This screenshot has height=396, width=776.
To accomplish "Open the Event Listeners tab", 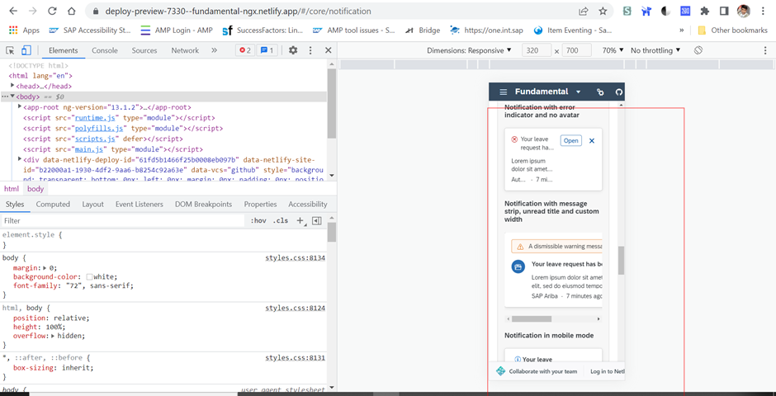I will 140,204.
